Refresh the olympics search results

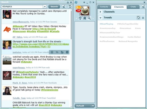coord(70,6)
